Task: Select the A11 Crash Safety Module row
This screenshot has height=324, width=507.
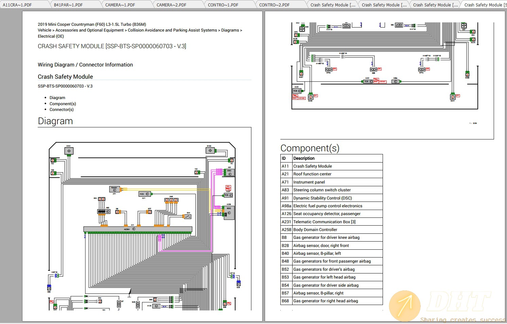Action: [332, 166]
